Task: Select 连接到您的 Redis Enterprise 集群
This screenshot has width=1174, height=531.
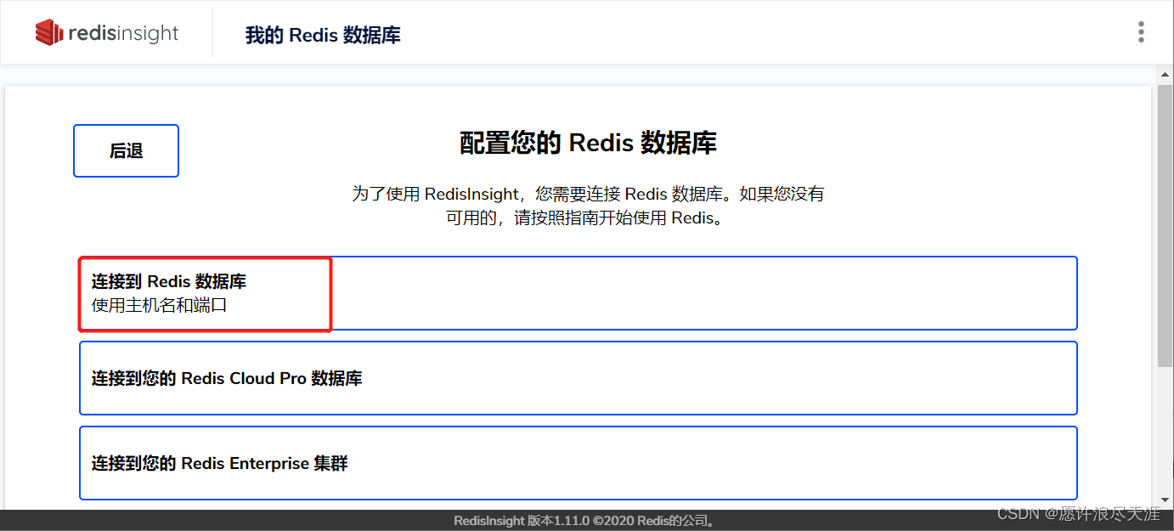Action: pos(578,463)
